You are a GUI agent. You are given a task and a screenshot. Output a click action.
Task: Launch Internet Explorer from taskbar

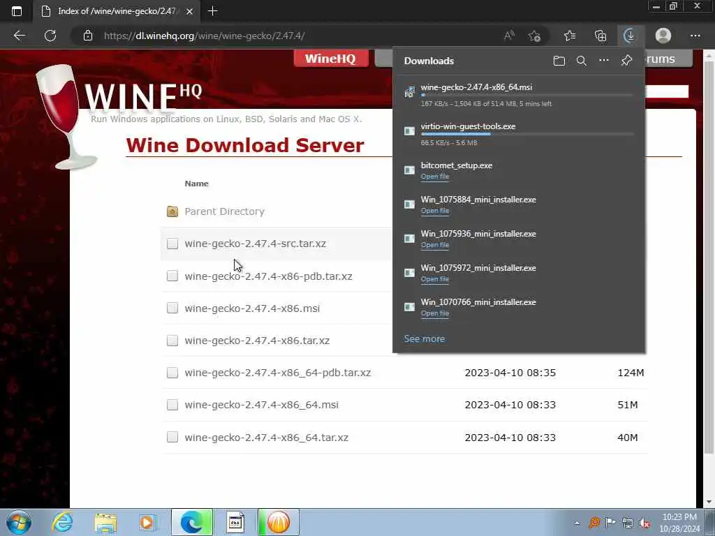point(62,522)
